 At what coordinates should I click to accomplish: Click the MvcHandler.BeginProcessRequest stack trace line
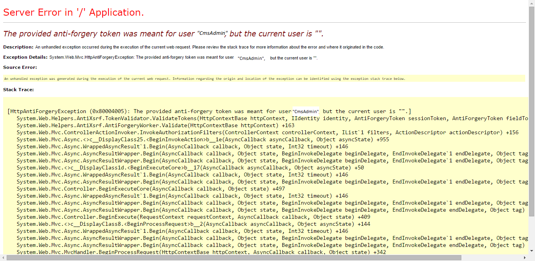(193, 252)
